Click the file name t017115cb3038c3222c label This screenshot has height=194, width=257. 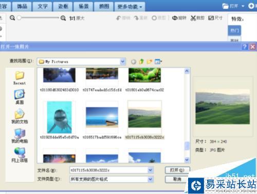[x=145, y=137]
